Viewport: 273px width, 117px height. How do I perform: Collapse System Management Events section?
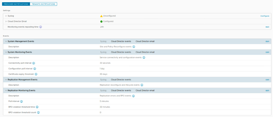(6, 41)
